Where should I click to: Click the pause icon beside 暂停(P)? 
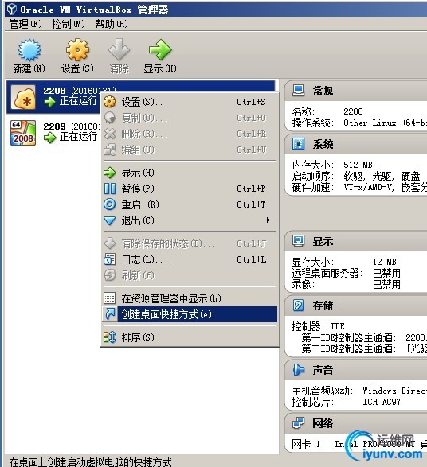tap(109, 189)
